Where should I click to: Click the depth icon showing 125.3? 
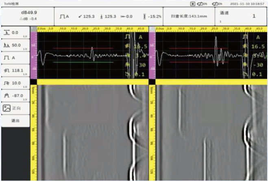click(102, 17)
